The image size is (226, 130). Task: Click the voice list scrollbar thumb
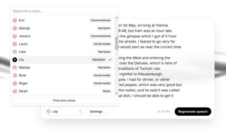coord(117,43)
